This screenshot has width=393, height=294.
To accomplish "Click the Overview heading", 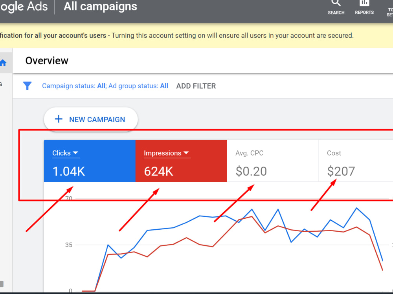I will 47,61.
